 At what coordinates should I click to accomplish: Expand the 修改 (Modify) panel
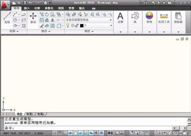pos(46,31)
